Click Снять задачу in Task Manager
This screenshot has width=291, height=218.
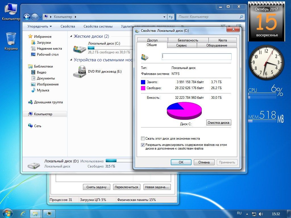tap(97, 187)
